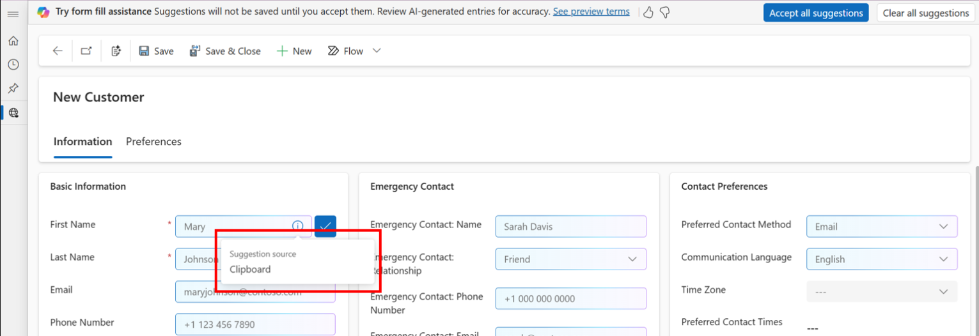Accept First Name suggestion checkmark
Viewport: 979px width, 336px height.
[x=325, y=226]
